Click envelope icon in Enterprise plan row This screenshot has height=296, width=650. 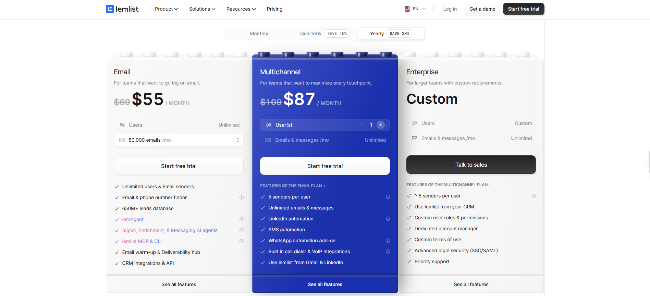pos(415,138)
